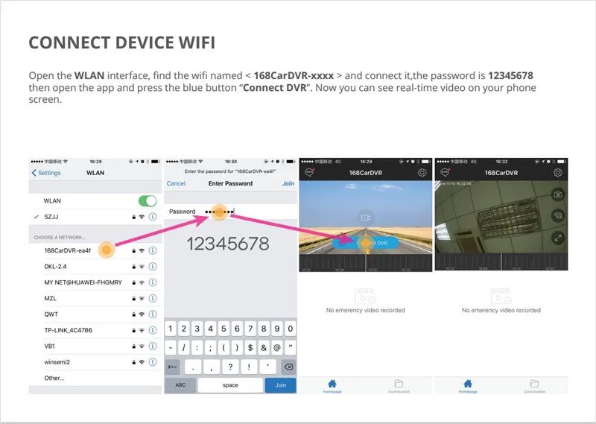Tap the backspace delete key
Screen dimensions: 596x424
(288, 367)
